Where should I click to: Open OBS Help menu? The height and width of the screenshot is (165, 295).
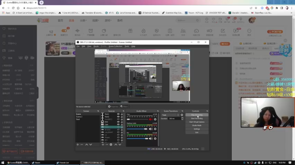[133, 46]
